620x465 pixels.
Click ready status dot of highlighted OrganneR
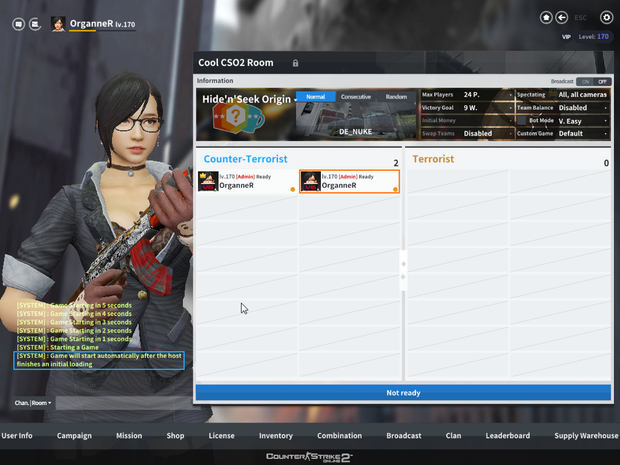pyautogui.click(x=395, y=190)
